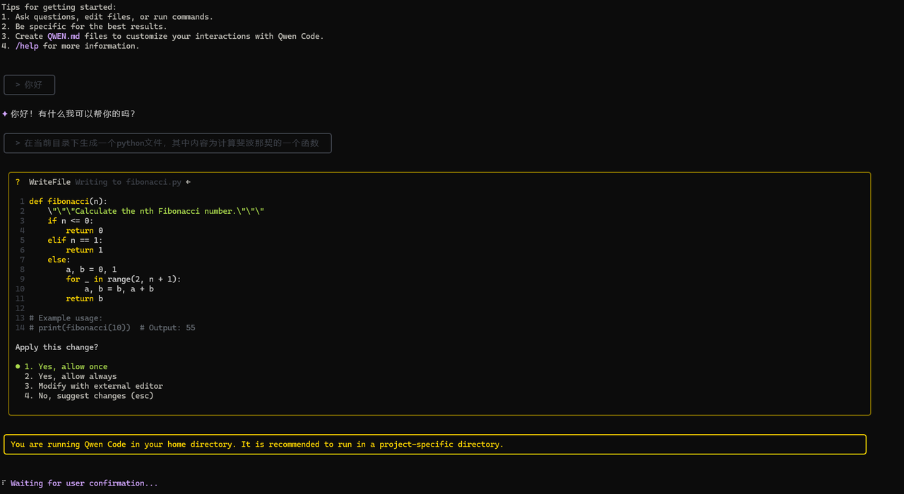This screenshot has width=904, height=494.
Task: Click the def fibonacci(n): code line
Action: (x=68, y=201)
